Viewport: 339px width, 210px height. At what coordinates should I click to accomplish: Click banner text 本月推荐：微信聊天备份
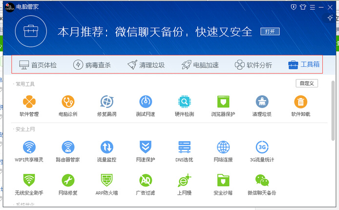[121, 32]
